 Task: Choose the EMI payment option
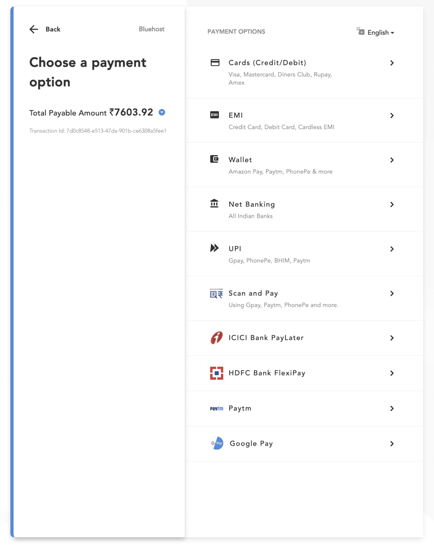(x=305, y=120)
